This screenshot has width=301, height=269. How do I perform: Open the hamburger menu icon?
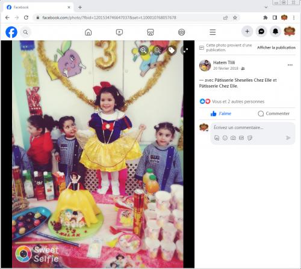click(x=213, y=32)
